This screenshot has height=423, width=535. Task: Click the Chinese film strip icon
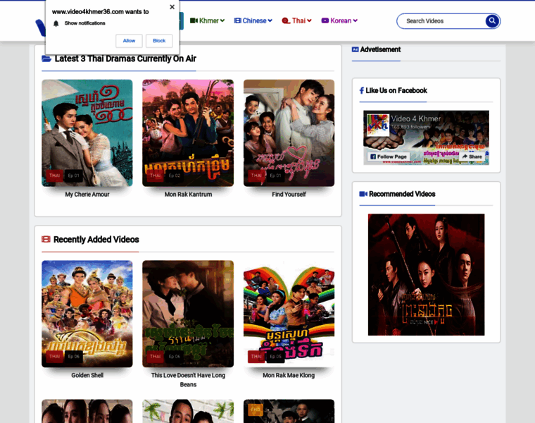tap(237, 21)
